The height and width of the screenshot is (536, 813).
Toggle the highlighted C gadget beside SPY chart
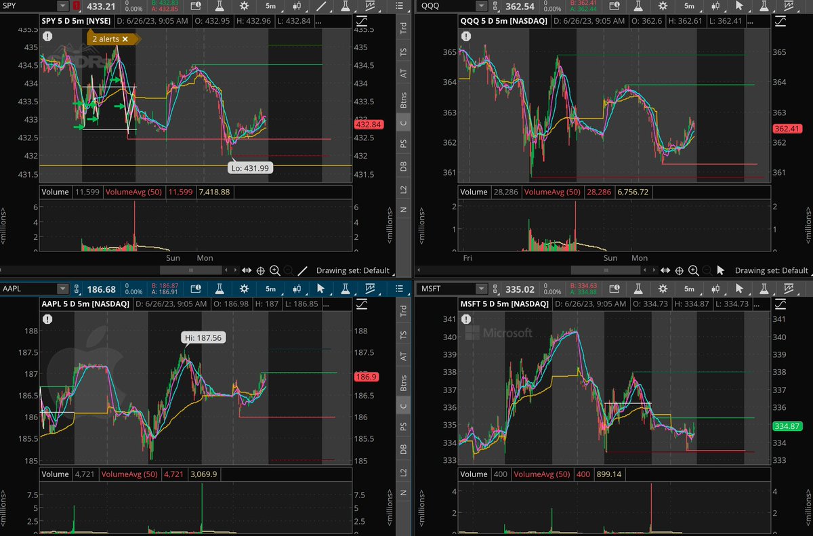click(x=404, y=123)
